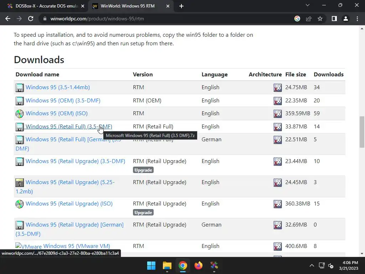Click floppy icon for Retail Upgrade (3.5-DMF)

click(x=20, y=162)
